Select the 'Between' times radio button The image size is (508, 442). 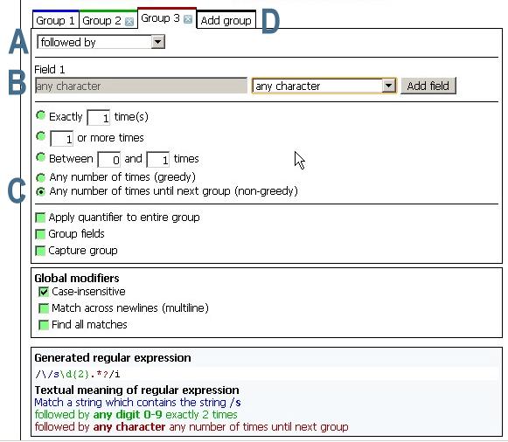coord(40,157)
